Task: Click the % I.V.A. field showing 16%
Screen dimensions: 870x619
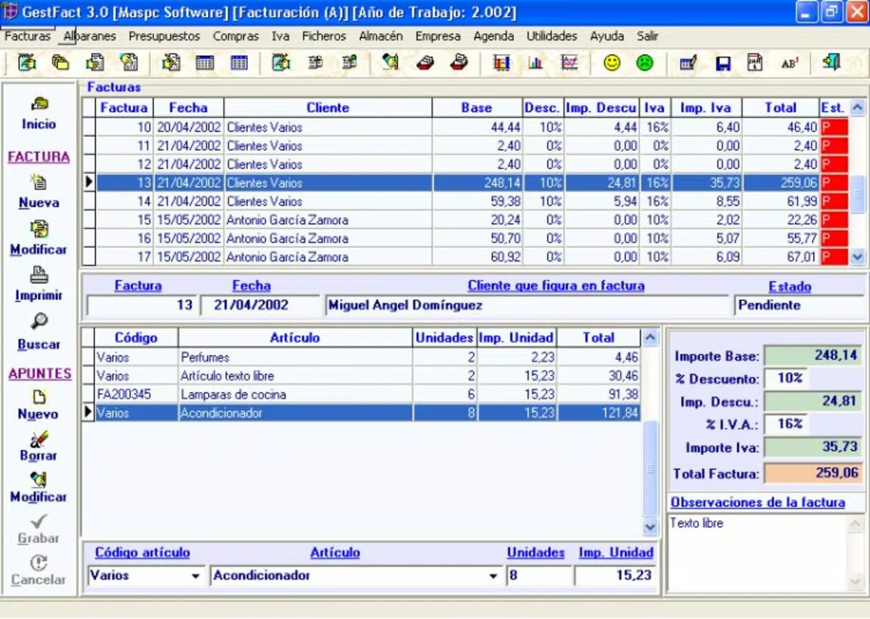Action: 786,424
